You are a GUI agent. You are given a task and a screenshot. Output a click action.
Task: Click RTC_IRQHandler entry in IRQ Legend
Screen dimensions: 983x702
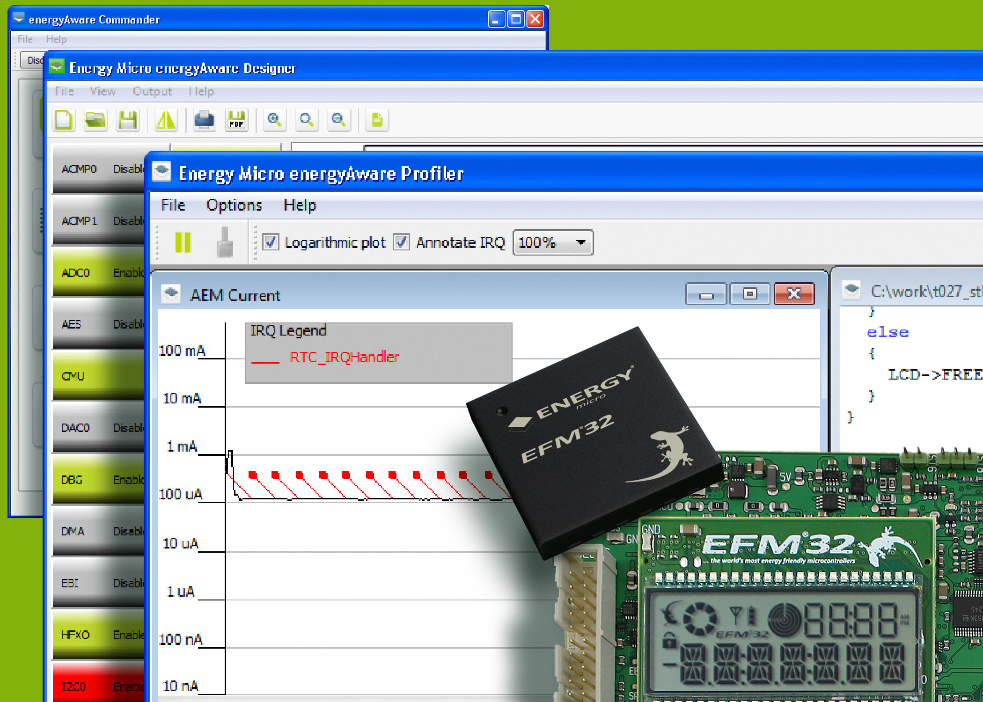(344, 357)
